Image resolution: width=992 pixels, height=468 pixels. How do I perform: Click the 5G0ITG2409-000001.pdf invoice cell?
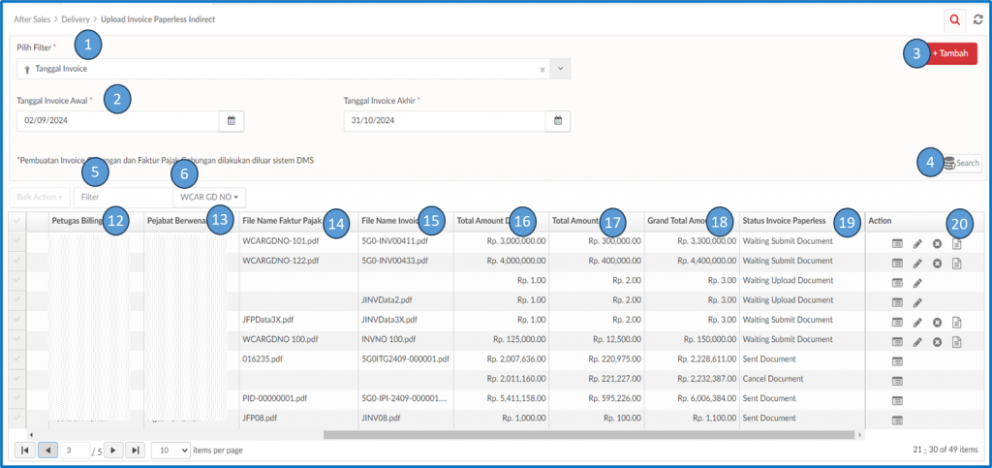406,359
